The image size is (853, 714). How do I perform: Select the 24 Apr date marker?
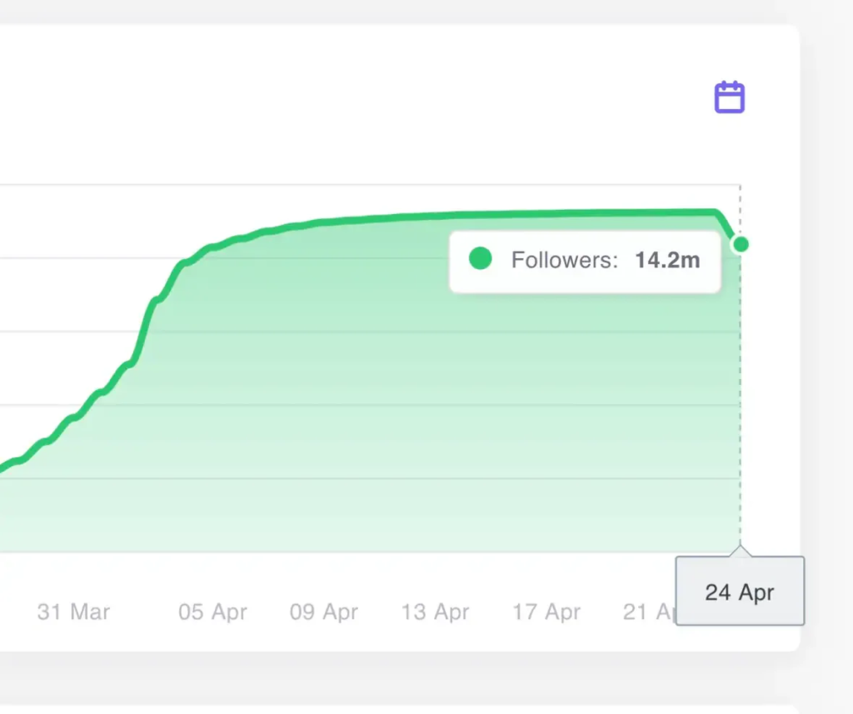click(740, 592)
